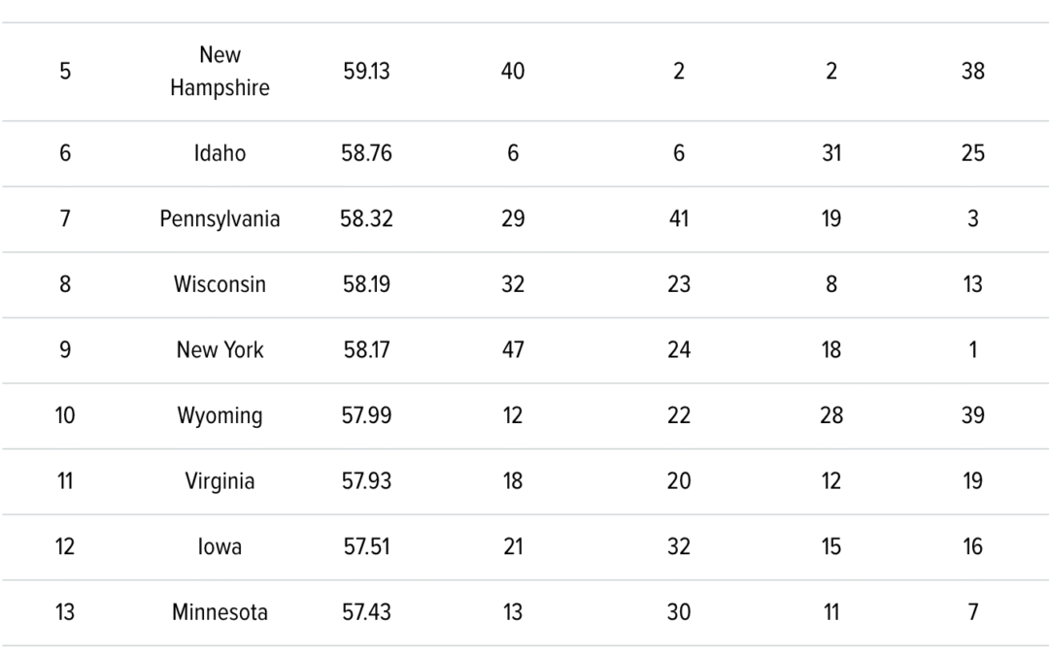Click the Wyoming state name
Screen dimensions: 1049x655
click(x=220, y=415)
